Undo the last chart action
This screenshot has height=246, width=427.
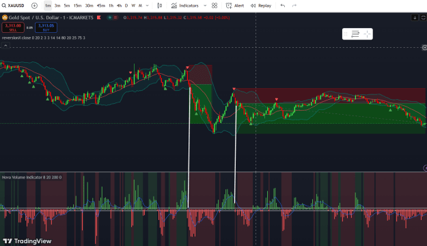click(x=283, y=5)
